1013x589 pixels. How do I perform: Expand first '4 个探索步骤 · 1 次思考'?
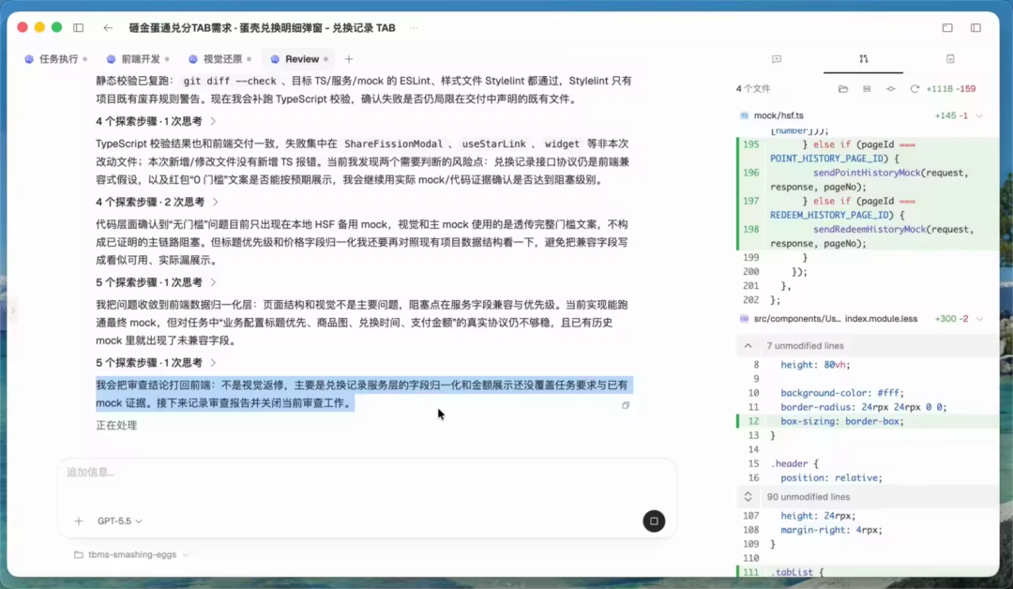pos(156,121)
